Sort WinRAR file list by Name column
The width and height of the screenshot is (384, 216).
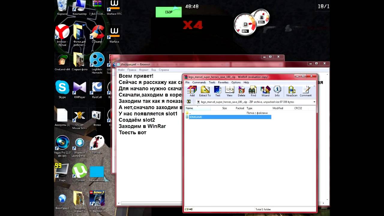197,108
